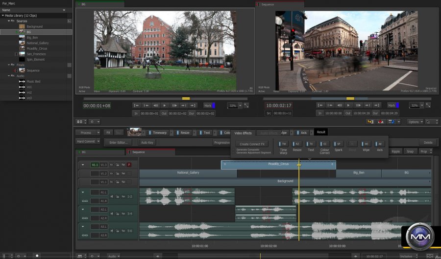Image resolution: width=441 pixels, height=259 pixels.
Task: Select the Wipe effect icon in popup
Action: (366, 144)
